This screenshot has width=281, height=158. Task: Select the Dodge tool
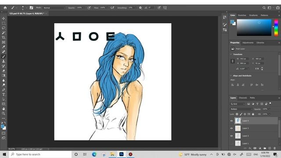[4, 85]
